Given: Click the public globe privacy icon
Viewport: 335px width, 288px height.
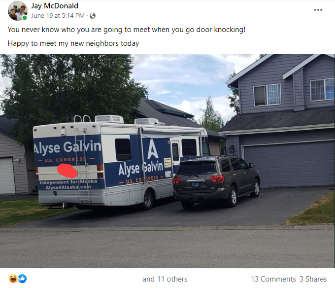Looking at the screenshot, I should tap(93, 16).
